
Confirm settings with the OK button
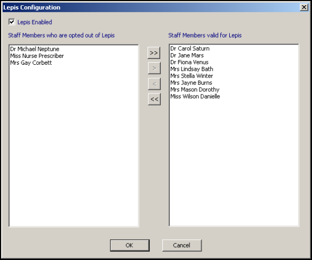[129, 245]
